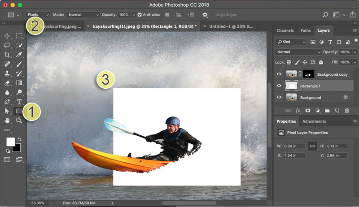
Task: Select the Lasso tool
Action: 7,45
